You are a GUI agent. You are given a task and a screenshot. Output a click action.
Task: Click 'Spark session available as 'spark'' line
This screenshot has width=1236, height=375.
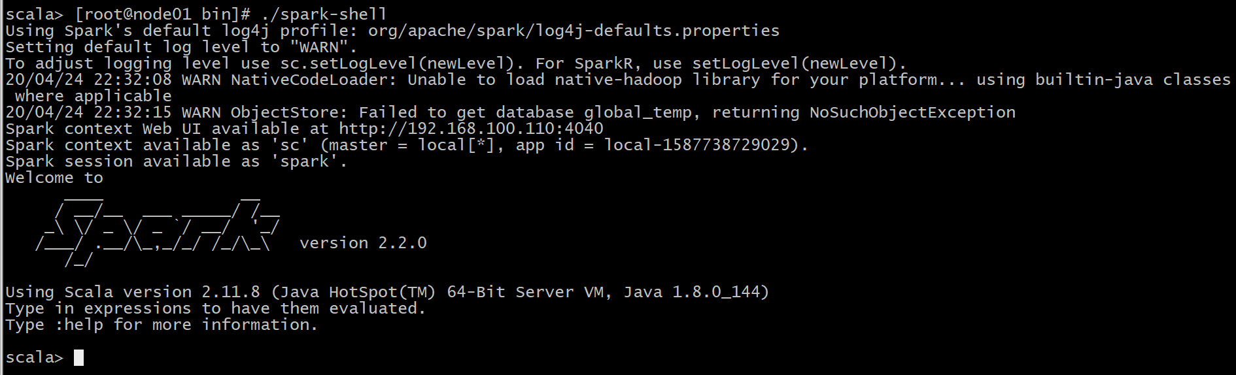pos(176,161)
